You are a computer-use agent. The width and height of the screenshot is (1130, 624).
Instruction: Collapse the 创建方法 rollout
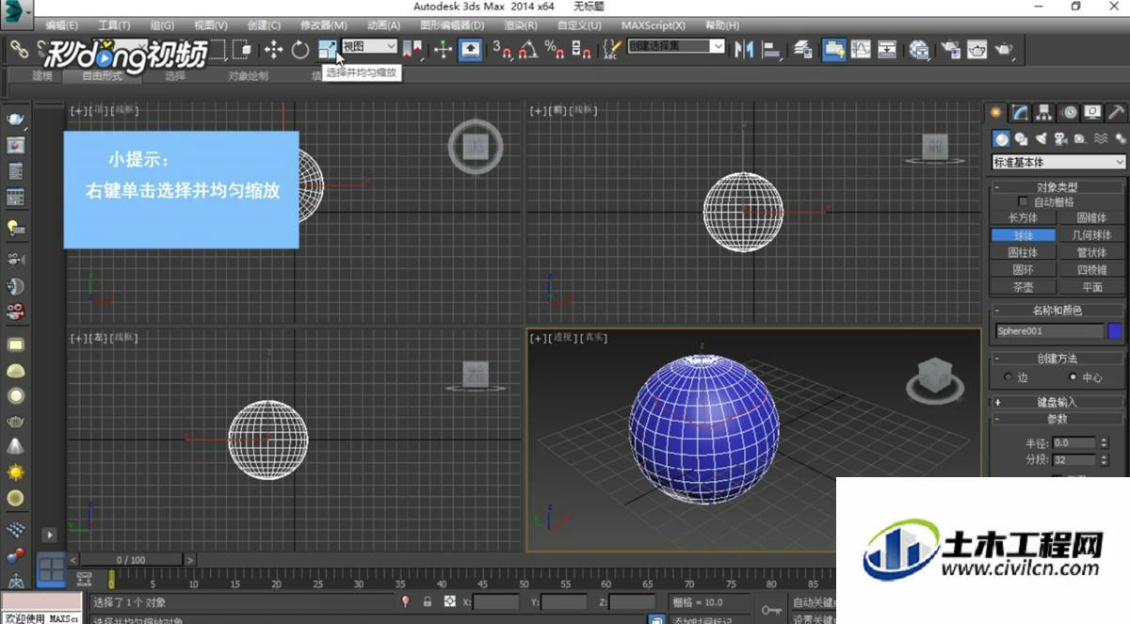point(1057,359)
